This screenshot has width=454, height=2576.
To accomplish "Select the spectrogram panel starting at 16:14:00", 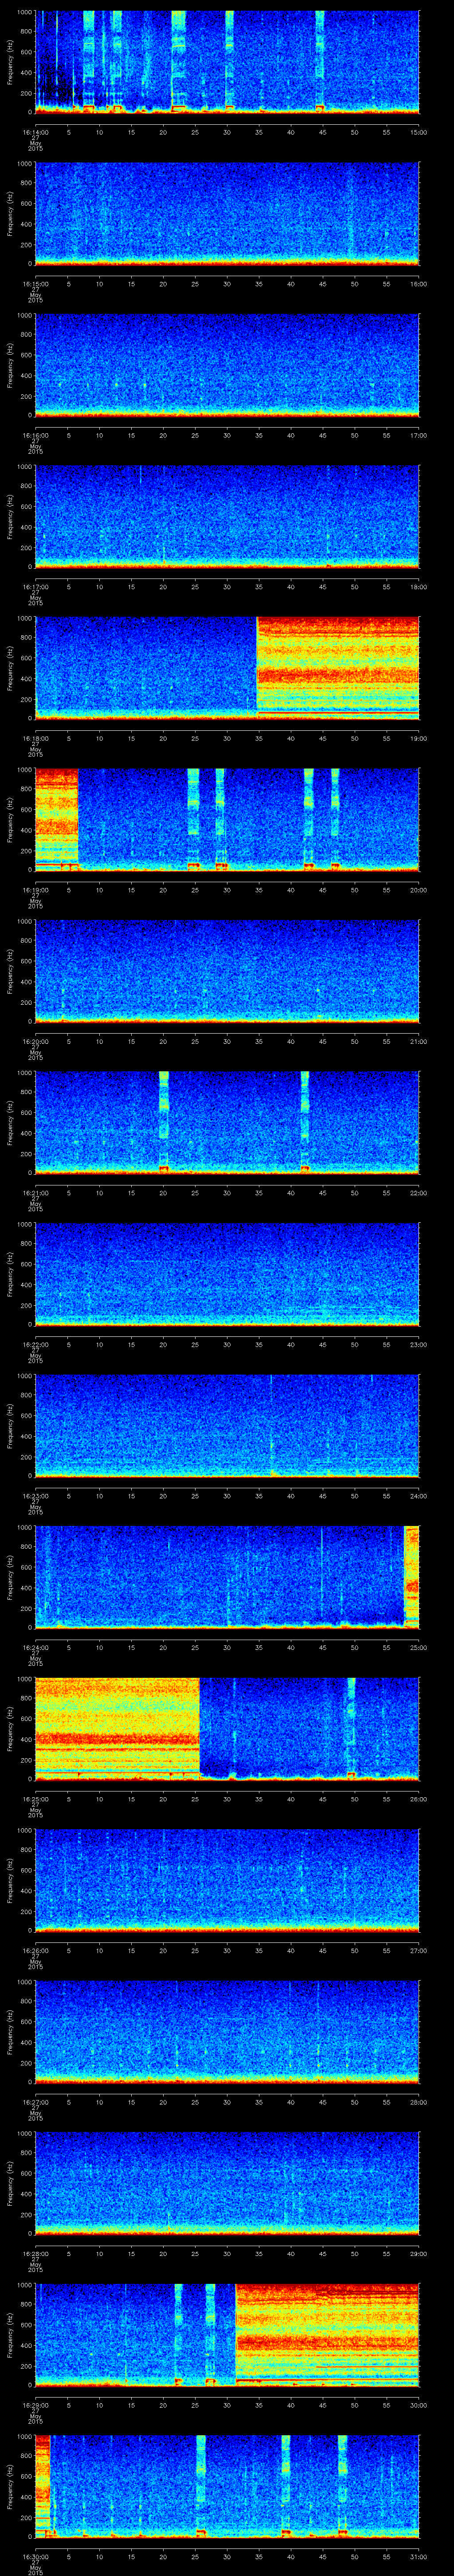I will (x=227, y=62).
